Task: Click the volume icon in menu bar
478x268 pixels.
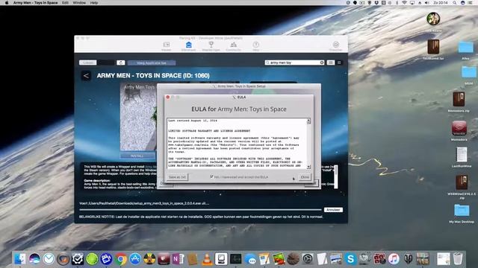Action: (427, 2)
